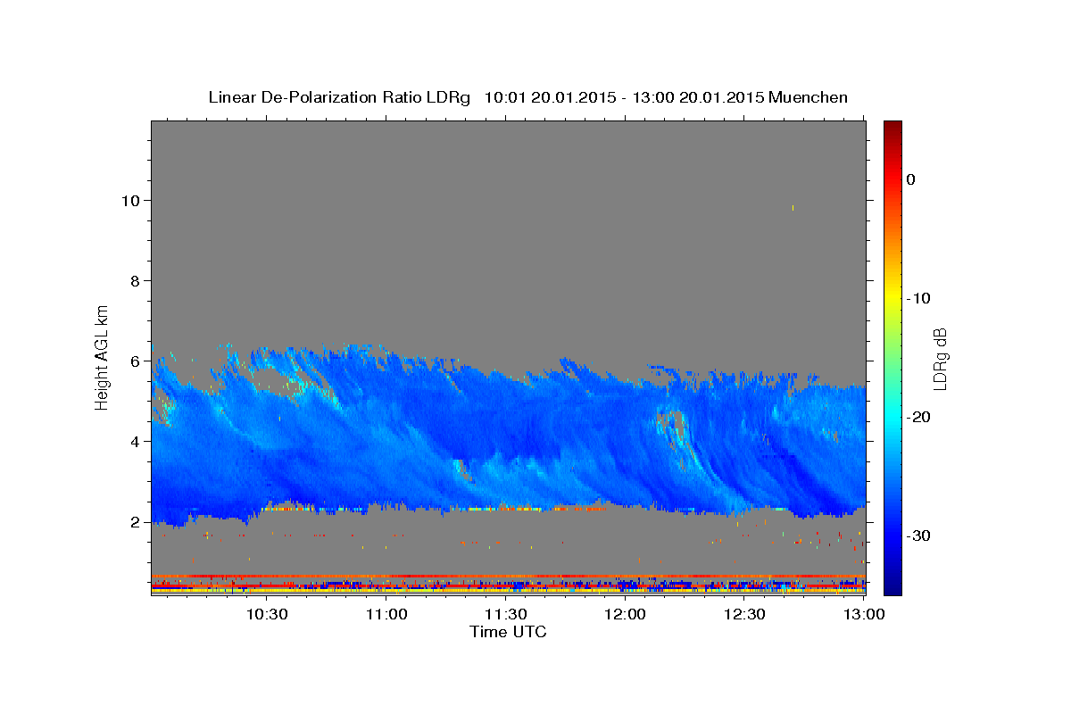
Task: Click the colorbar value 0
Action: coord(911,179)
